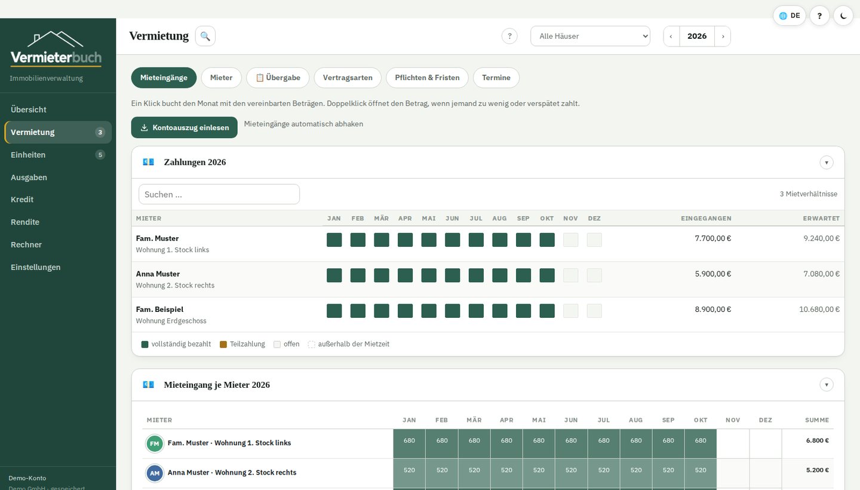Viewport: 860px width, 490px height.
Task: Click the 2026 year display
Action: pyautogui.click(x=697, y=36)
